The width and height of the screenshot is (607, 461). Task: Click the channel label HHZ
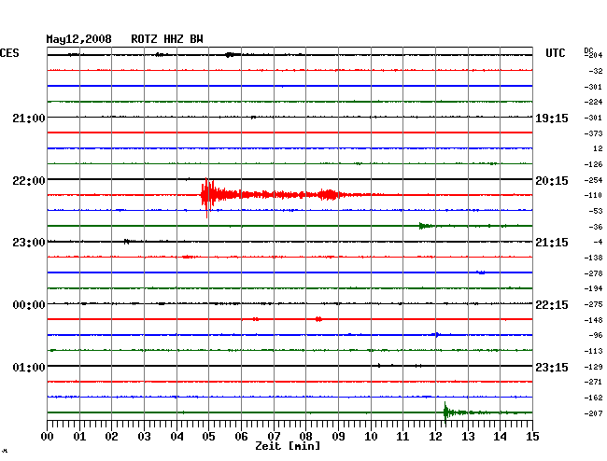[x=174, y=39]
